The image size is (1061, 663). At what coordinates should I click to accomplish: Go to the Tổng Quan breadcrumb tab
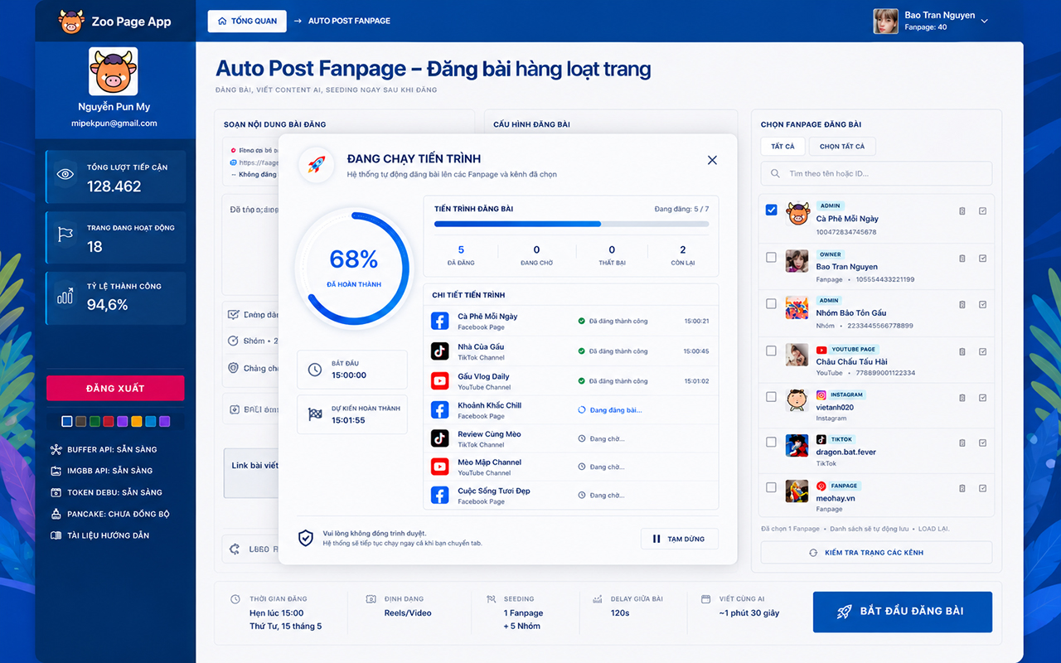(x=247, y=21)
